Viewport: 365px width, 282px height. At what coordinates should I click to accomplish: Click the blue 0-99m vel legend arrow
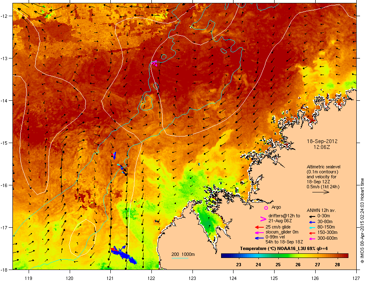tap(260, 238)
